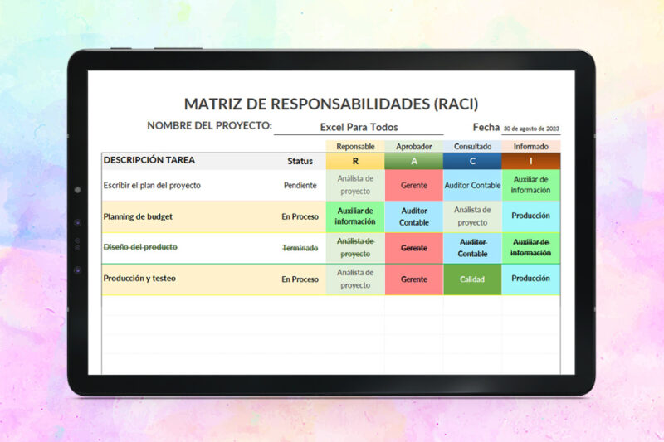664x442 pixels.
Task: Click Análista de proyecto in Diseño del producto row
Action: [355, 248]
